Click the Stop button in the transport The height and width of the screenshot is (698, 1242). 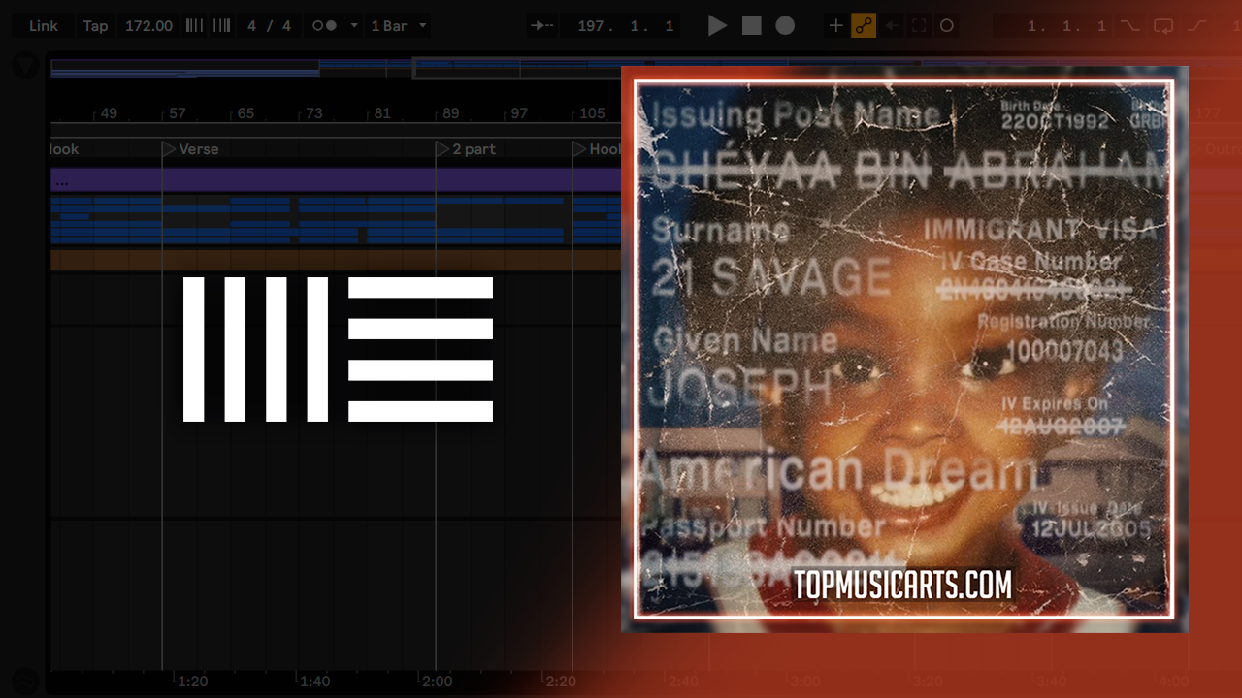[x=752, y=26]
